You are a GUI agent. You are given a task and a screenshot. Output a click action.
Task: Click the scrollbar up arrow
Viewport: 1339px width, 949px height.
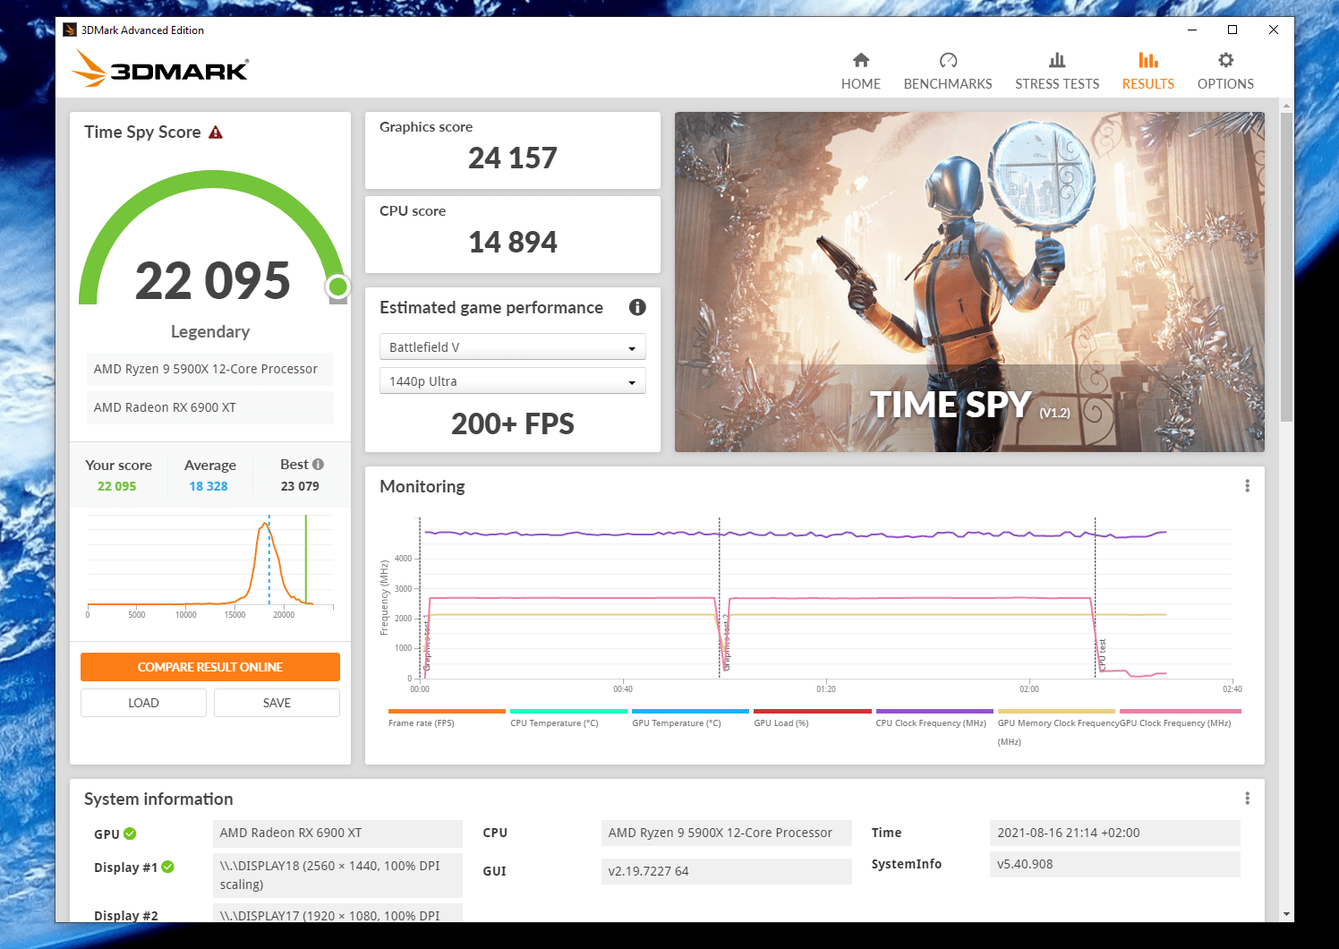click(x=1286, y=106)
